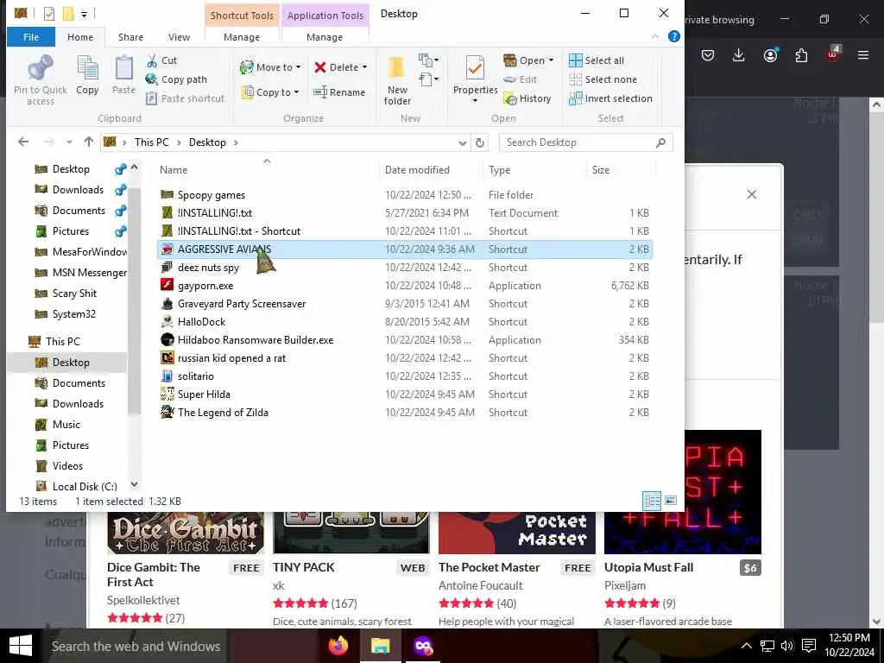The height and width of the screenshot is (663, 884).
Task: Open the Copy to dropdown
Action: pos(270,92)
